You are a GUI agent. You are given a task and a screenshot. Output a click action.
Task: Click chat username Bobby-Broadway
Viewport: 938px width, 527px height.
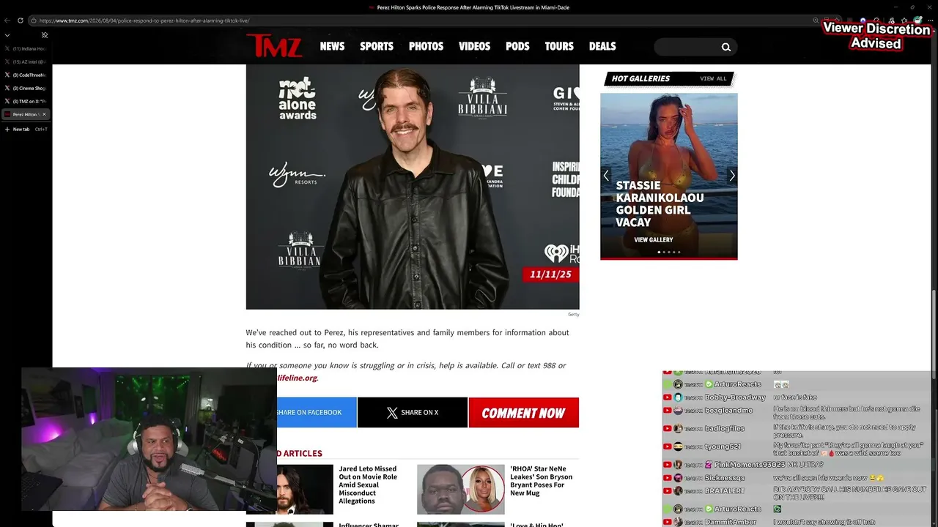click(735, 397)
